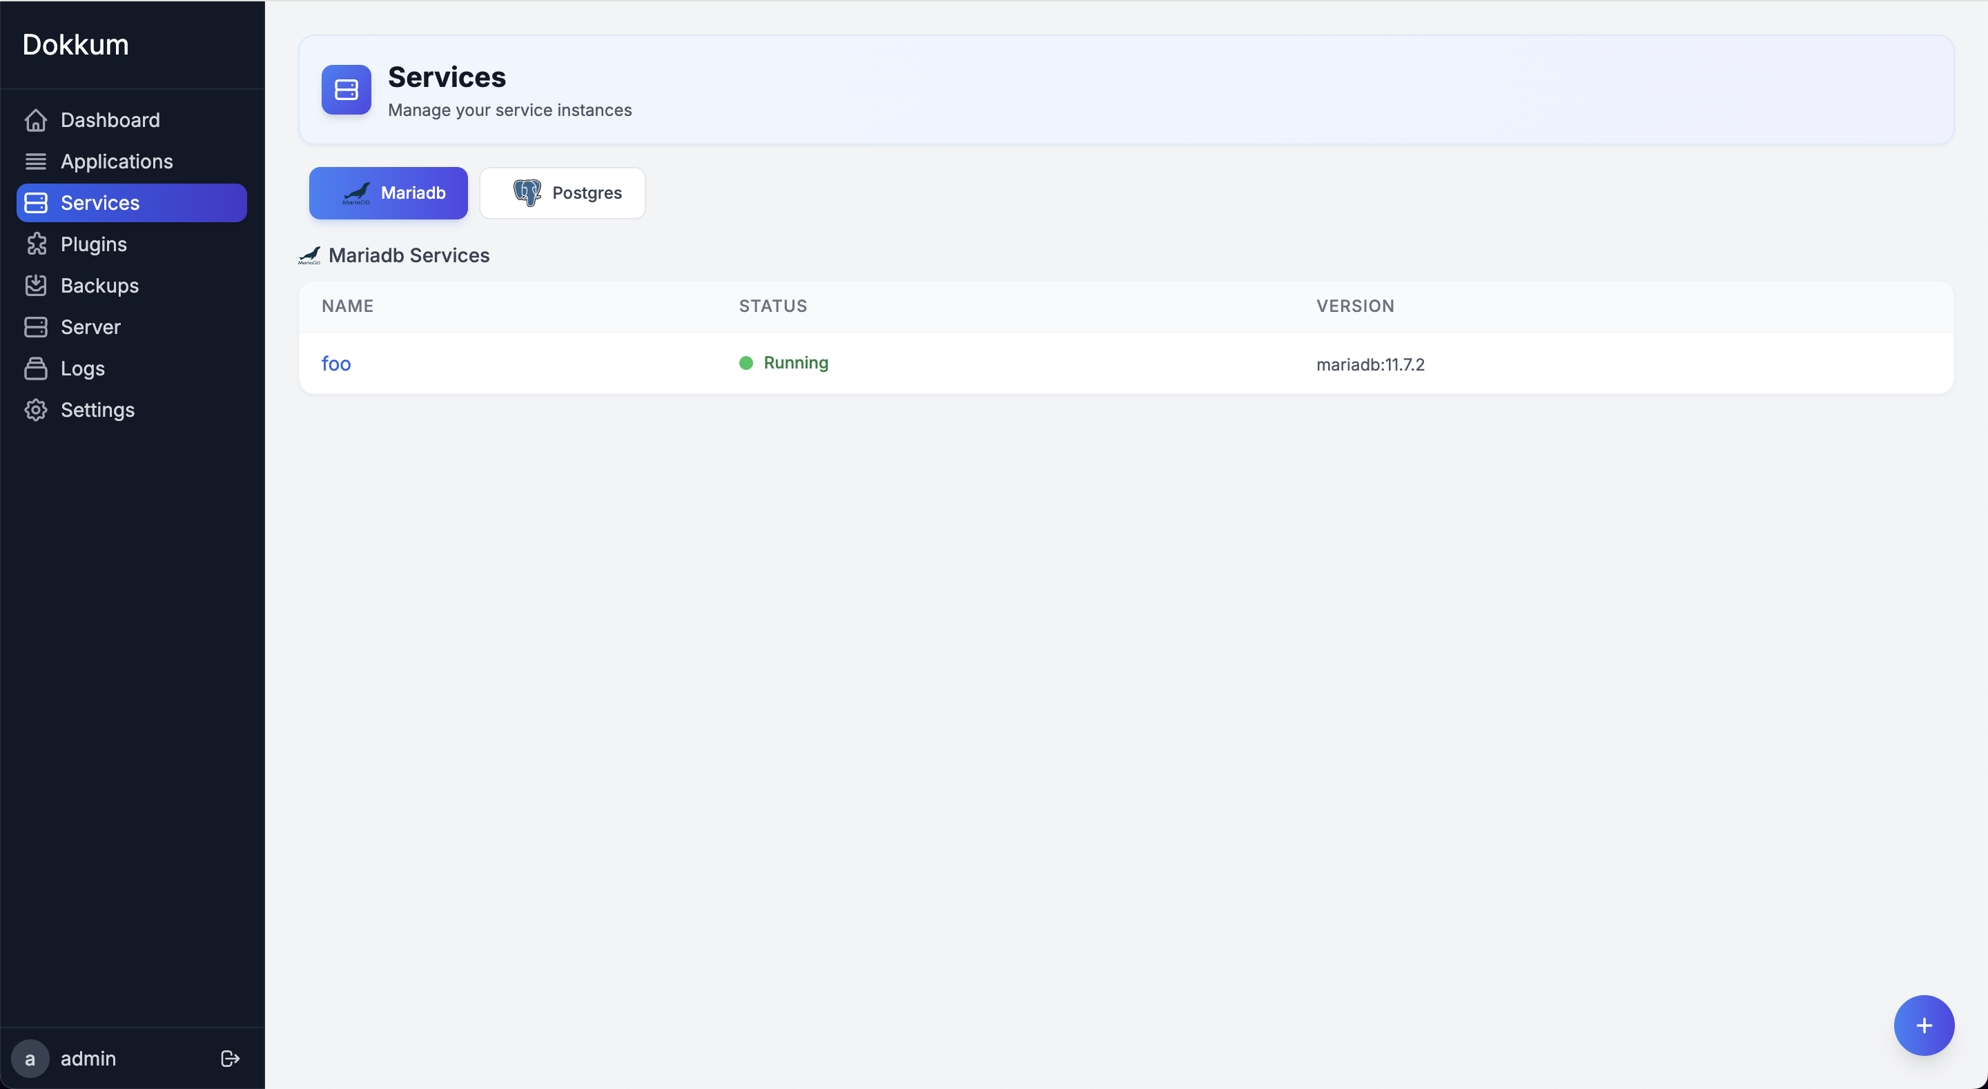Click the Plugins puzzle icon
The image size is (1988, 1089).
click(x=35, y=244)
